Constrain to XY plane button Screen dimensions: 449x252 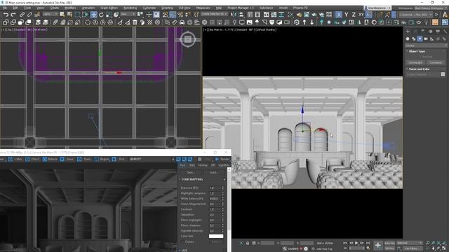point(361,14)
